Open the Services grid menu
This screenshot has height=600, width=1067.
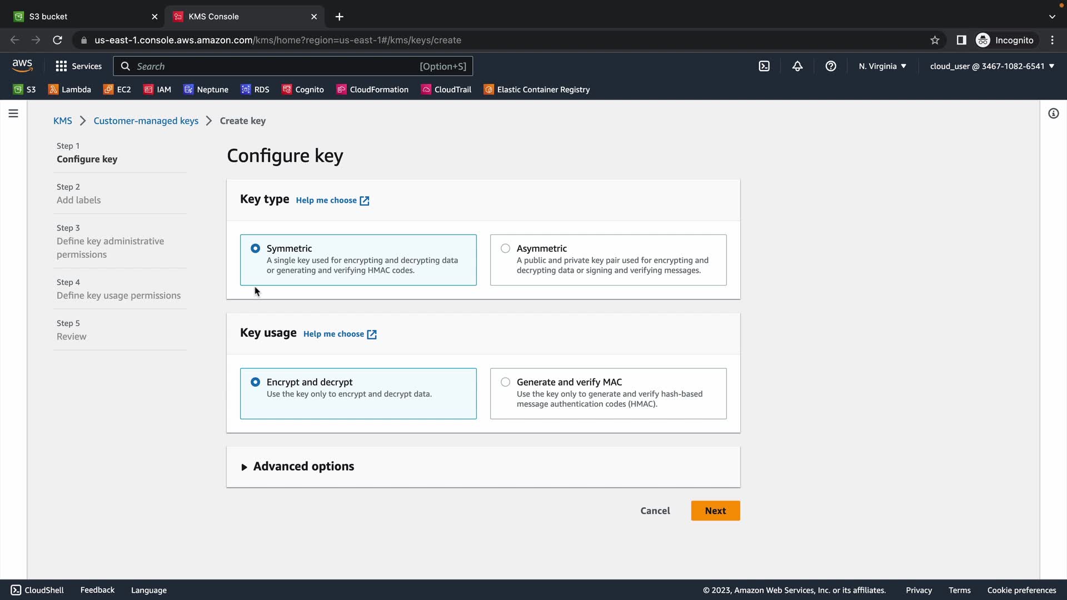78,66
